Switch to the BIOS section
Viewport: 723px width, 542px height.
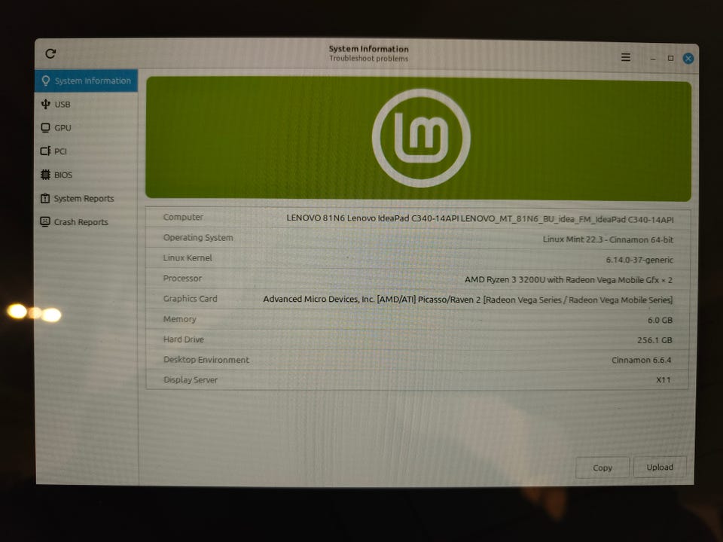86,175
